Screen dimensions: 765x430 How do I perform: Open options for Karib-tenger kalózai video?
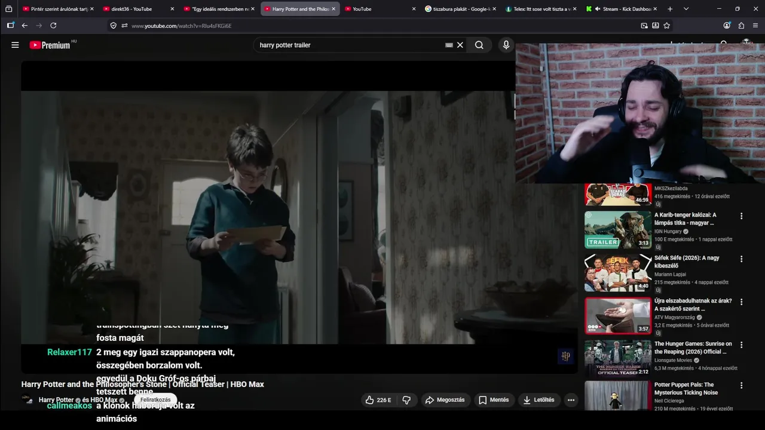pyautogui.click(x=741, y=216)
